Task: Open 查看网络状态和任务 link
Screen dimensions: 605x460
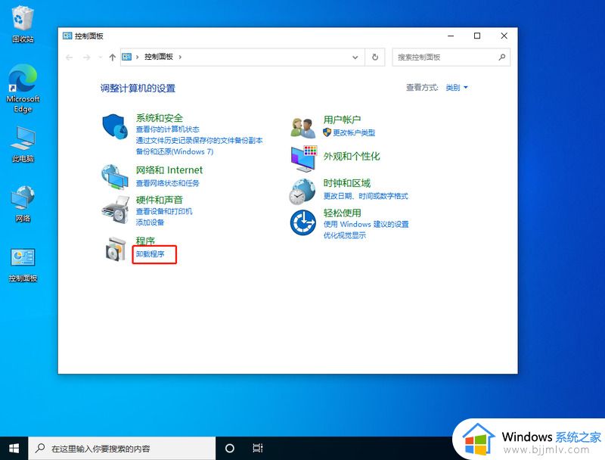Action: [167, 183]
